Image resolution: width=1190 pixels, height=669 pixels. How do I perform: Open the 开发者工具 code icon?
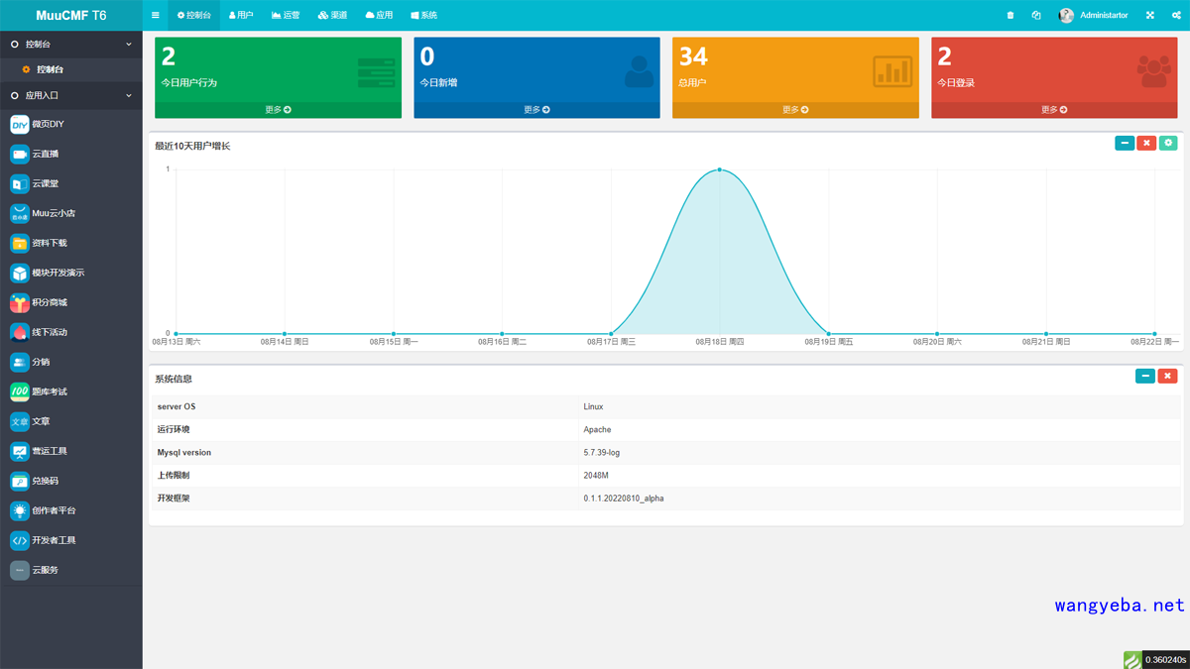click(x=20, y=540)
